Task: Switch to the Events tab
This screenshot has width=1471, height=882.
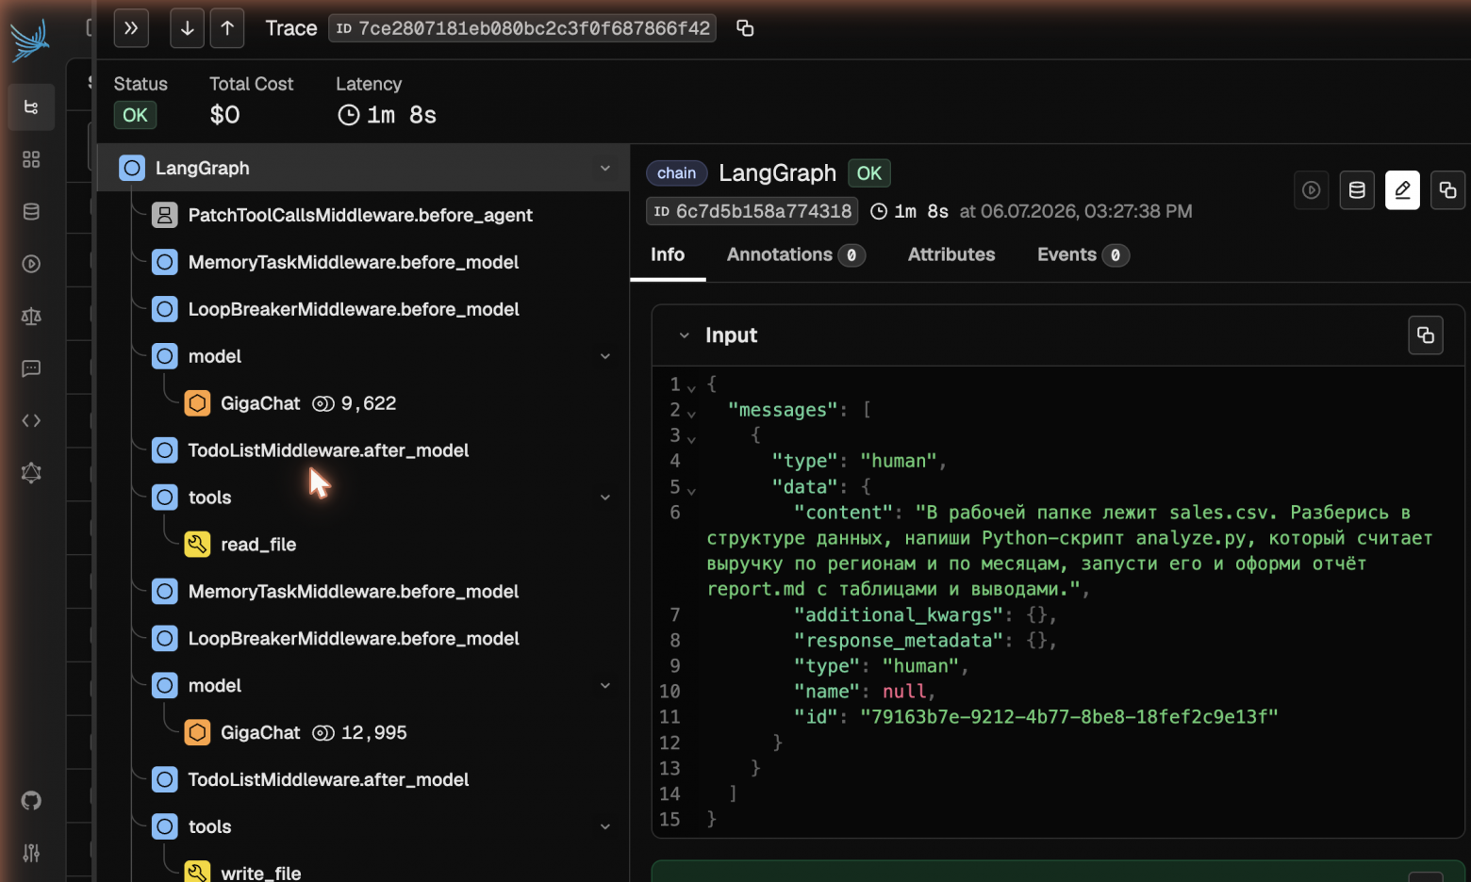Action: (x=1083, y=254)
